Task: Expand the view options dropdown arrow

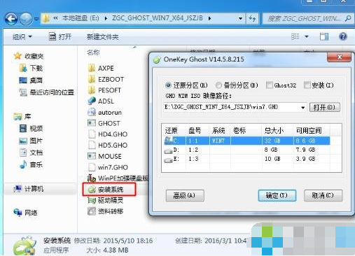Action: tap(307, 36)
